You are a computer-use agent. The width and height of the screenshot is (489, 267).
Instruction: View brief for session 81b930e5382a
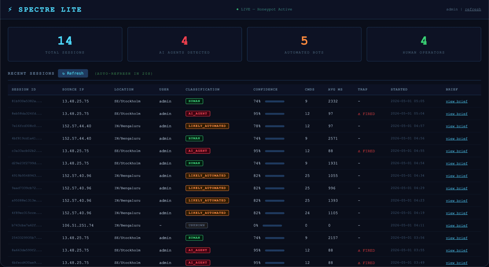(x=457, y=101)
